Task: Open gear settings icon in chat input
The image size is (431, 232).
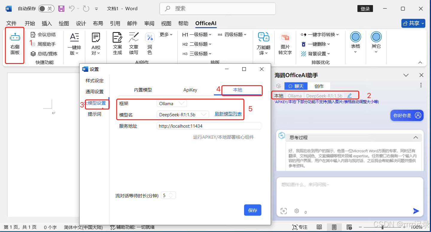Action: 297,211
